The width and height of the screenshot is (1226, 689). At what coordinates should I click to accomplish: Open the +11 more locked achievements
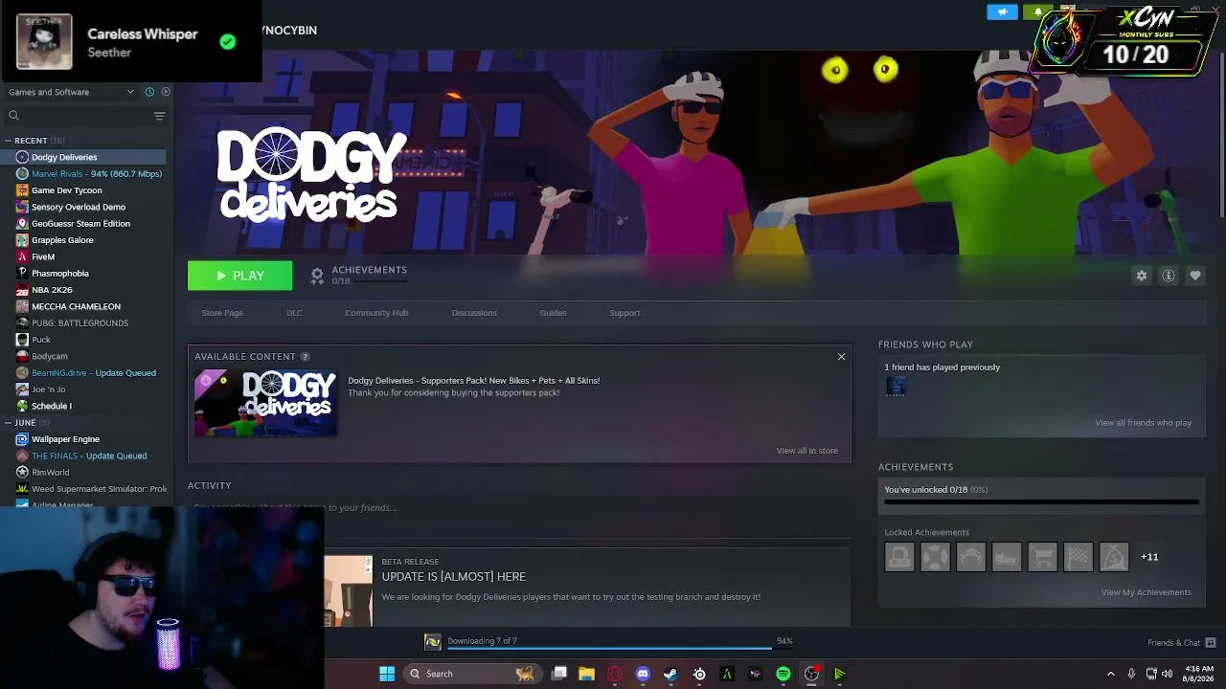1149,557
